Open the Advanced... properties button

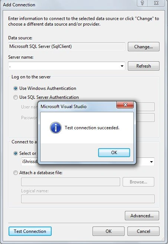click(142, 216)
